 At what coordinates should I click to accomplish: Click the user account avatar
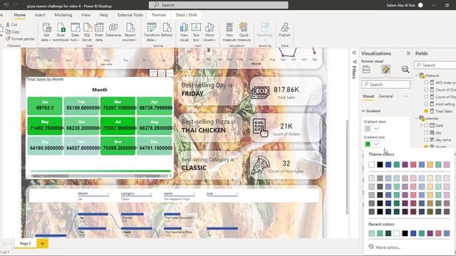[x=420, y=5]
